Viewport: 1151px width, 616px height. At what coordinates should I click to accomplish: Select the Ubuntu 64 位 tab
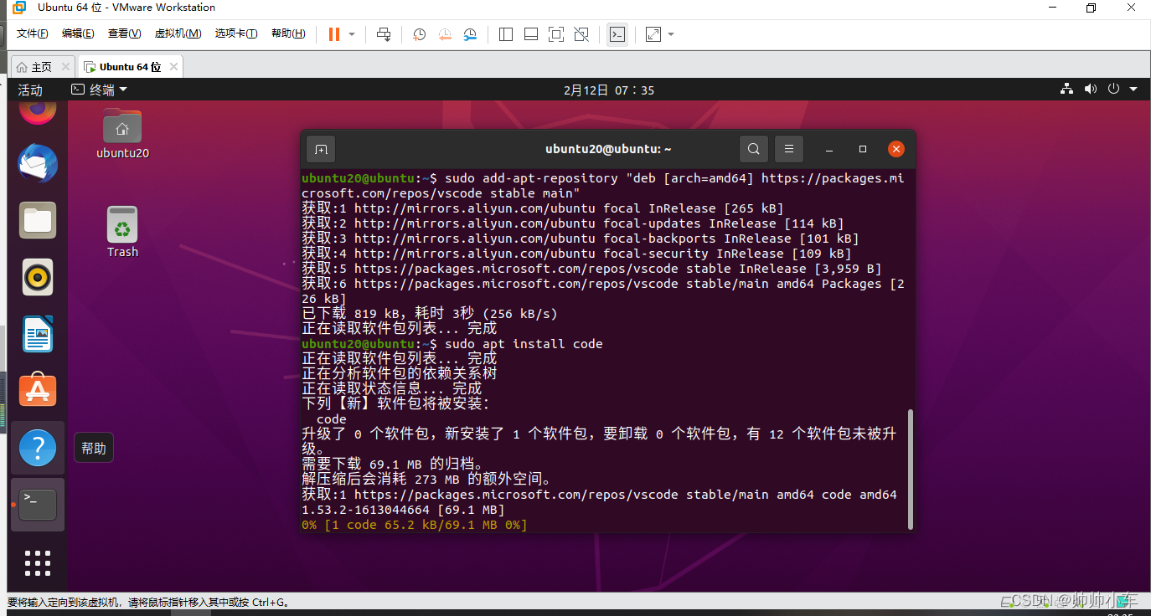[130, 67]
